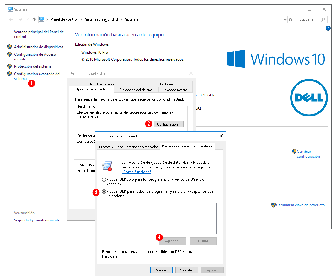Open the Hardware tab
This screenshot has width=336, height=279.
pyautogui.click(x=165, y=84)
